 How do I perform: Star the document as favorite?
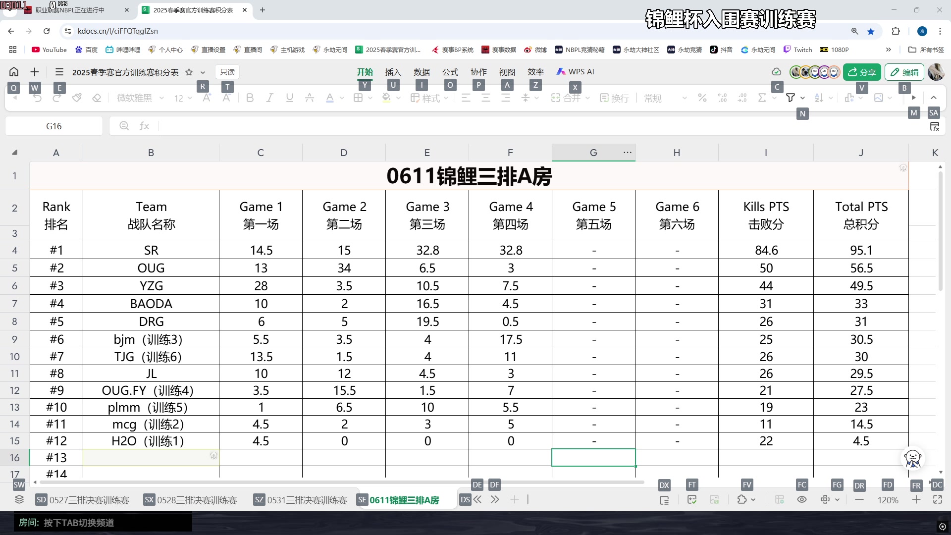click(189, 72)
